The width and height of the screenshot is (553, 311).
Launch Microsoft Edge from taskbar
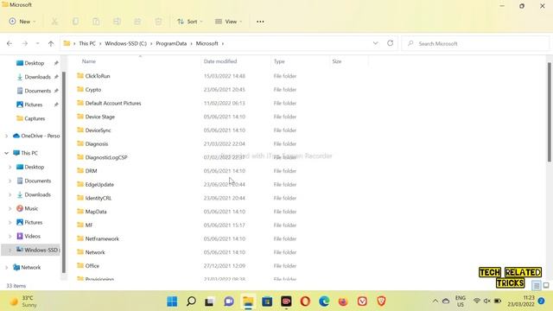pos(324,301)
